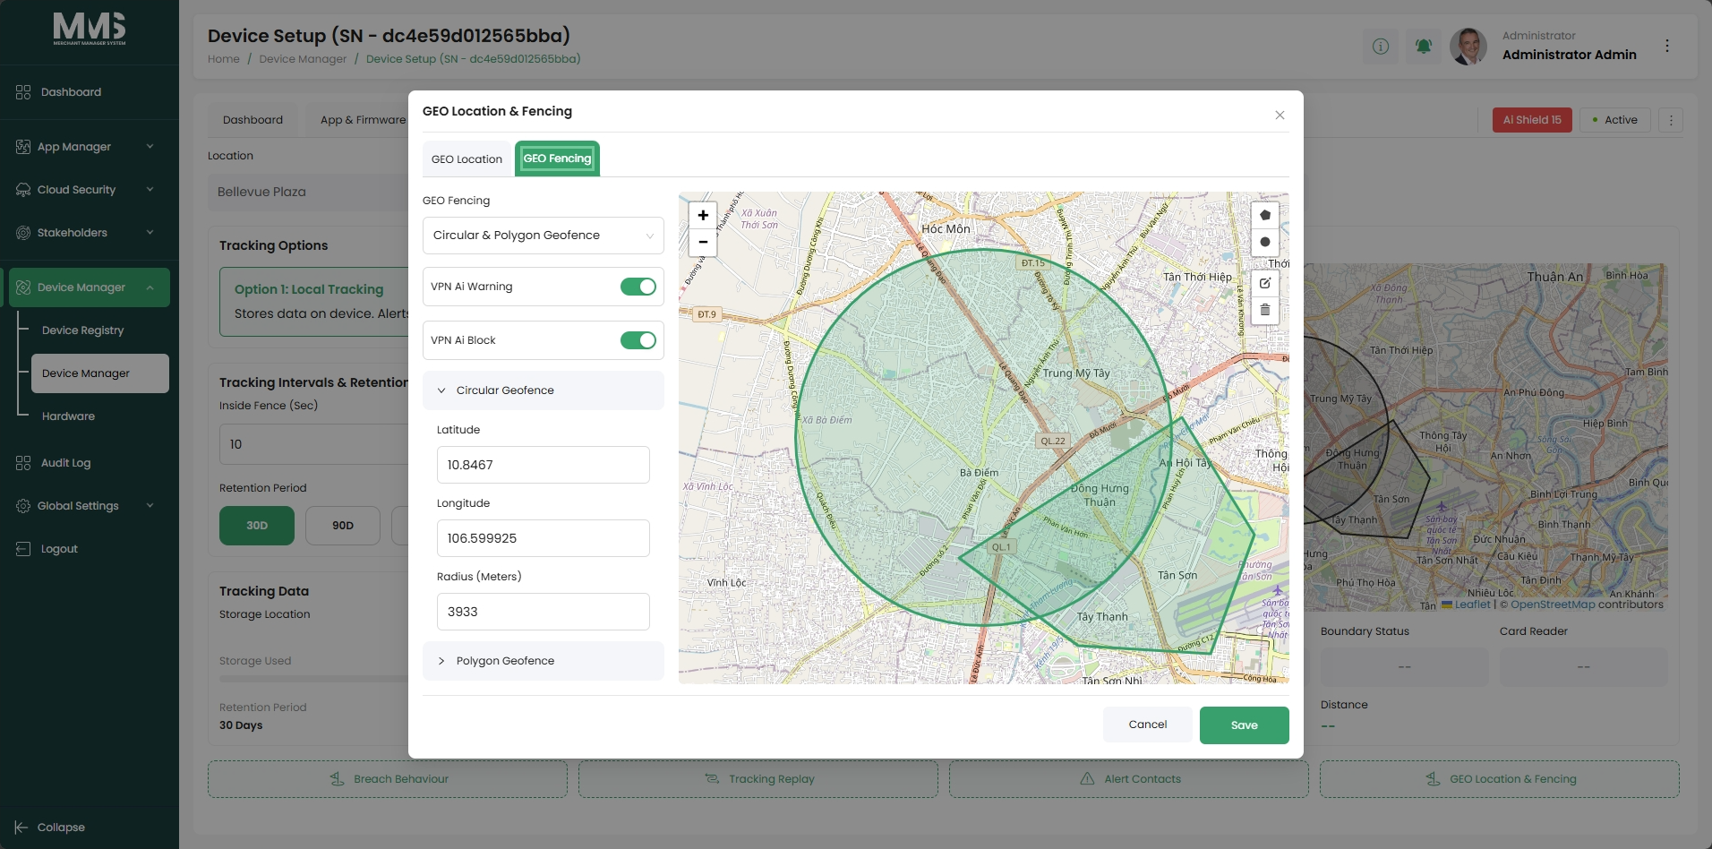
Task: Click the info icon in header
Action: tap(1381, 46)
